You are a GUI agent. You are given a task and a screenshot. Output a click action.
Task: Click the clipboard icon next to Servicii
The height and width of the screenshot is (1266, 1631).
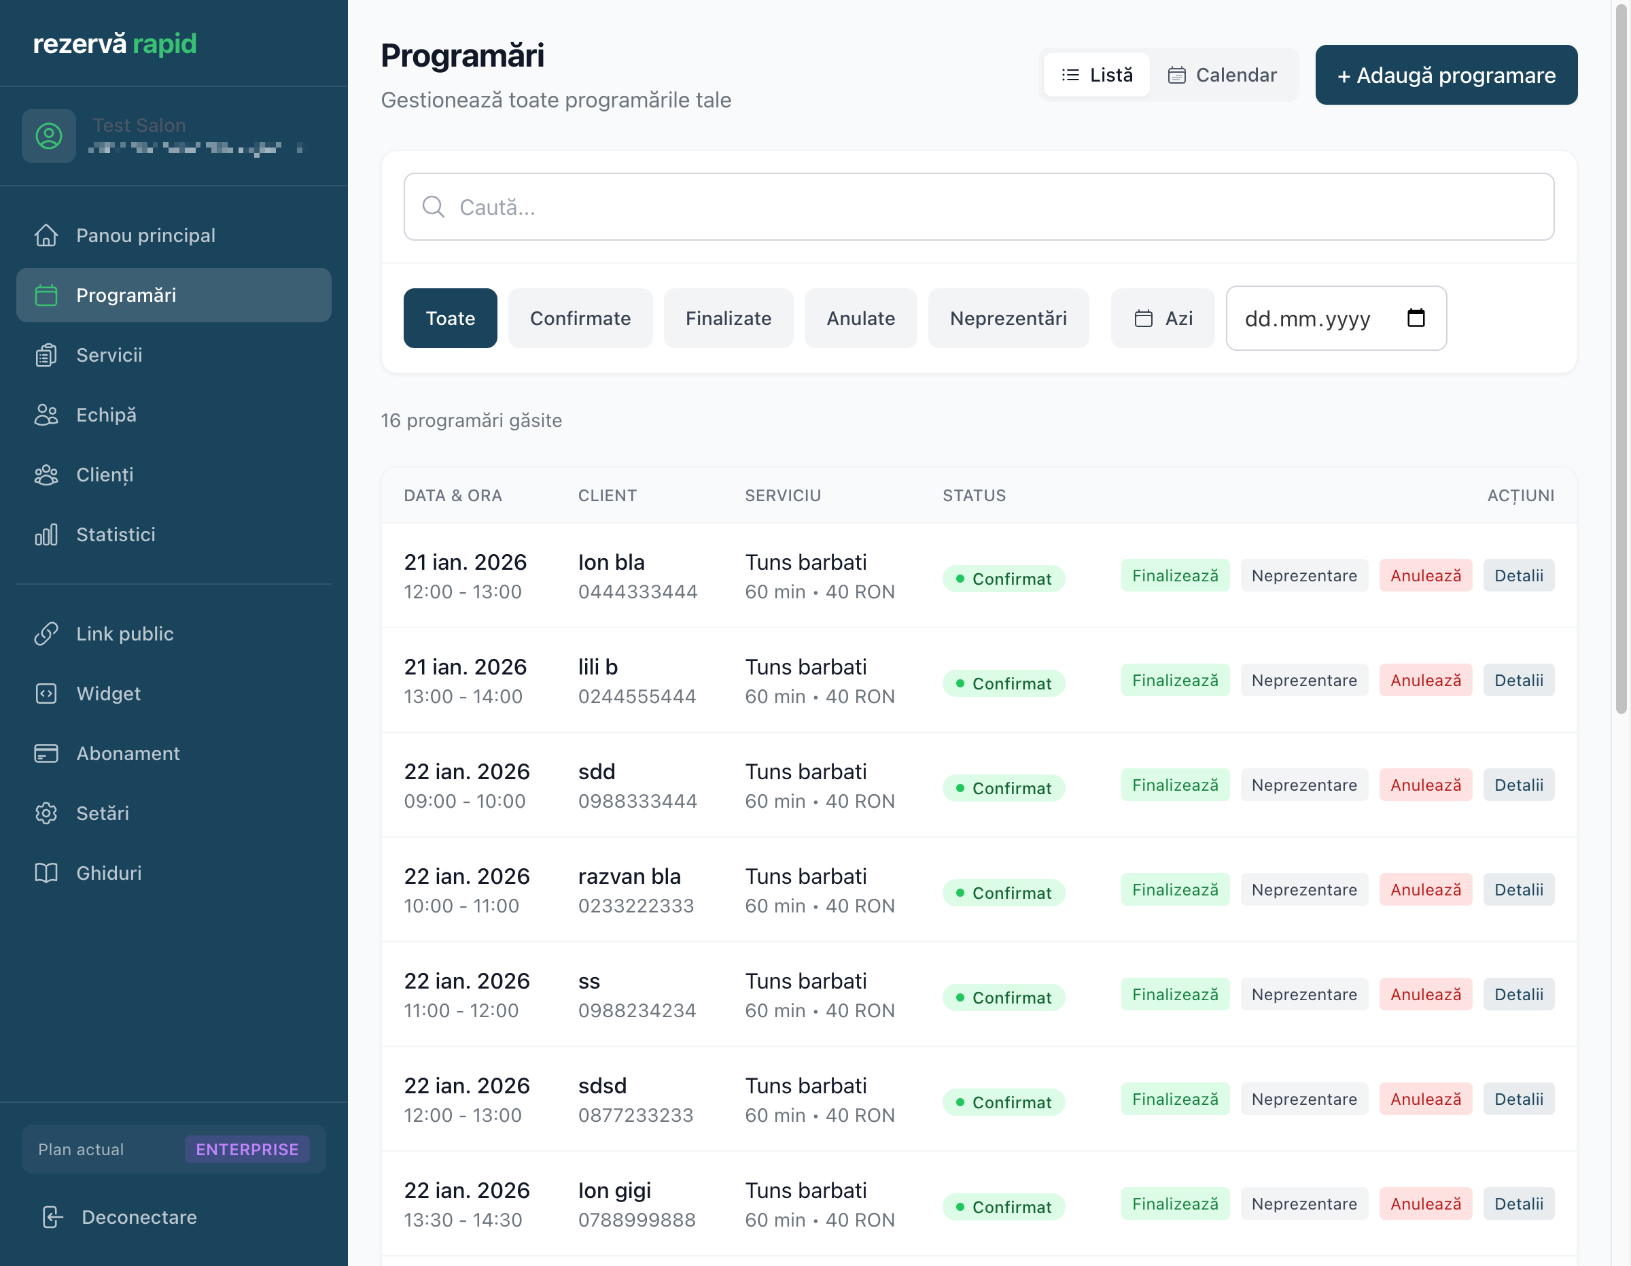point(46,355)
